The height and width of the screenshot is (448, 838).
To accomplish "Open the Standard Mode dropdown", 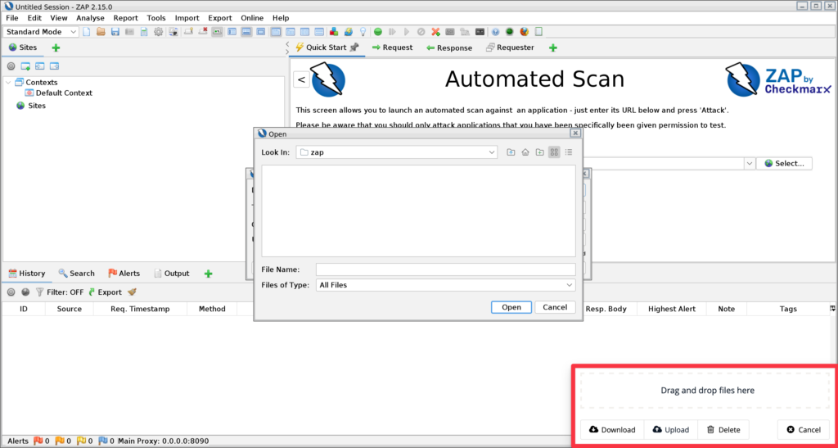I will click(41, 32).
